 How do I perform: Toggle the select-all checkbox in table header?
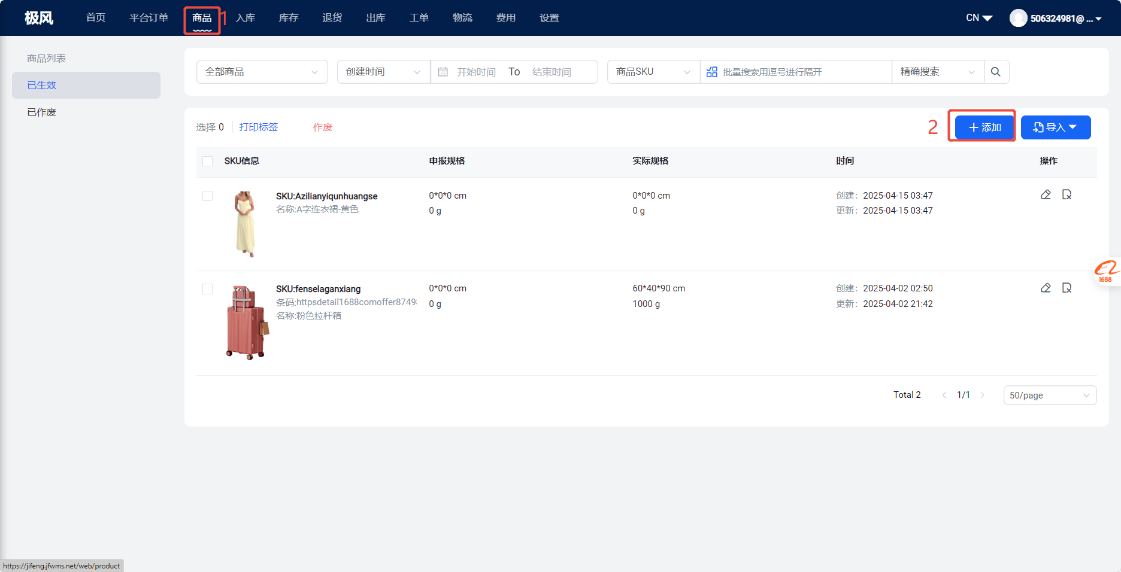coord(208,161)
